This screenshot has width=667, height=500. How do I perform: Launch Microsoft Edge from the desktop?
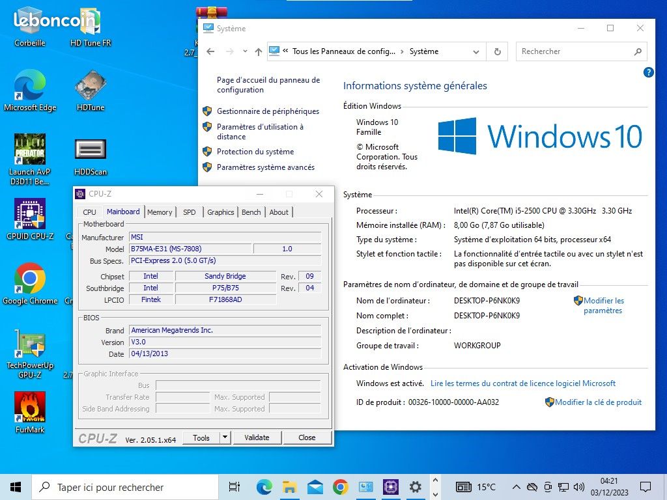30,90
